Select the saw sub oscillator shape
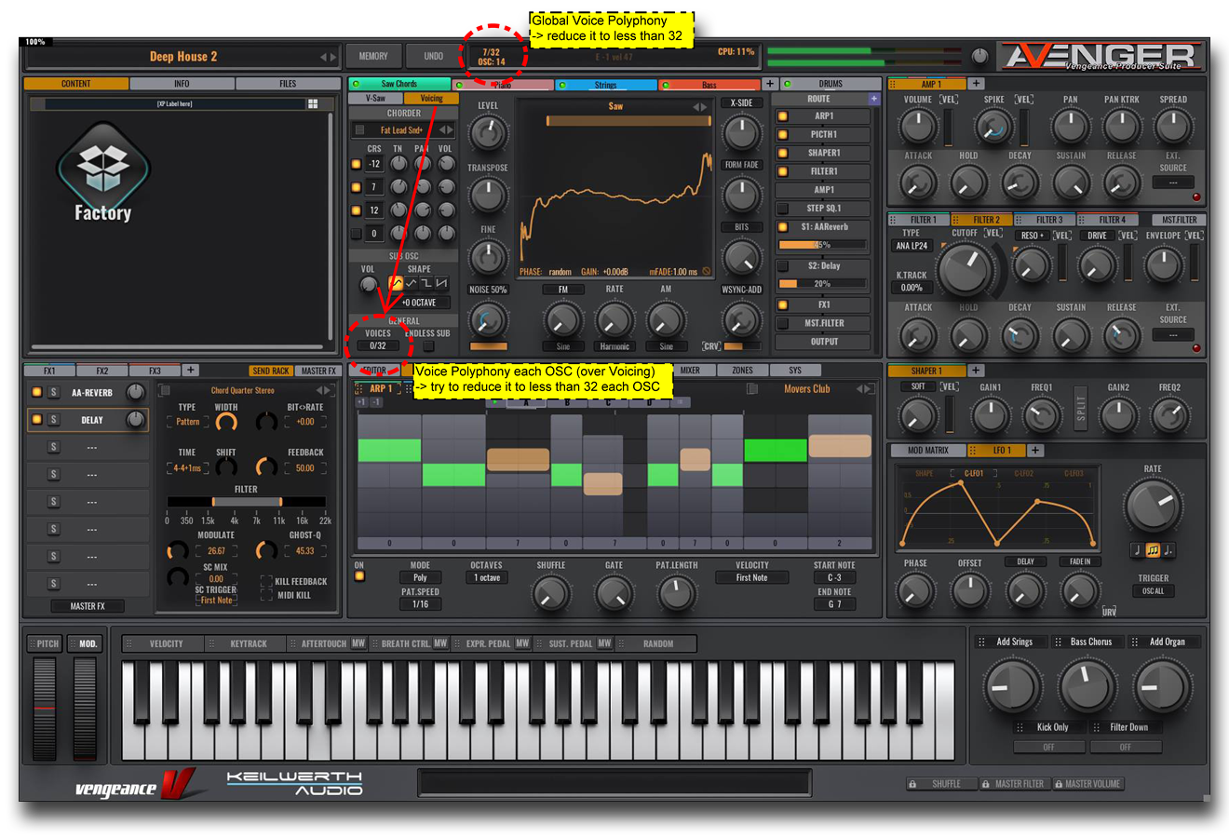This screenshot has height=838, width=1229. 440,283
